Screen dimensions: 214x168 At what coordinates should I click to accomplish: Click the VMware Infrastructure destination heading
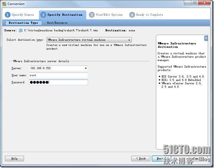[177, 45]
